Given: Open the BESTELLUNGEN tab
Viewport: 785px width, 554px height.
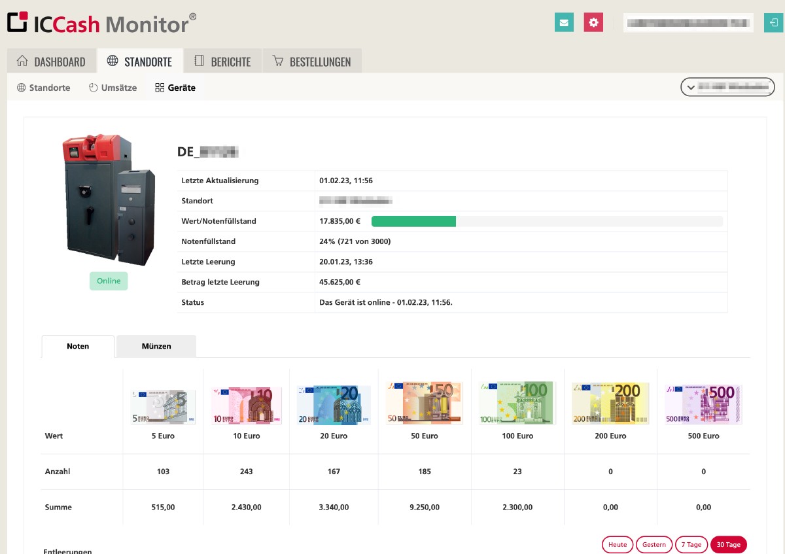Looking at the screenshot, I should coord(312,61).
